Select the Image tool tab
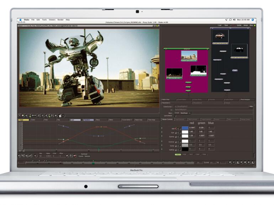The width and height of the screenshot is (274, 205). 23,120
